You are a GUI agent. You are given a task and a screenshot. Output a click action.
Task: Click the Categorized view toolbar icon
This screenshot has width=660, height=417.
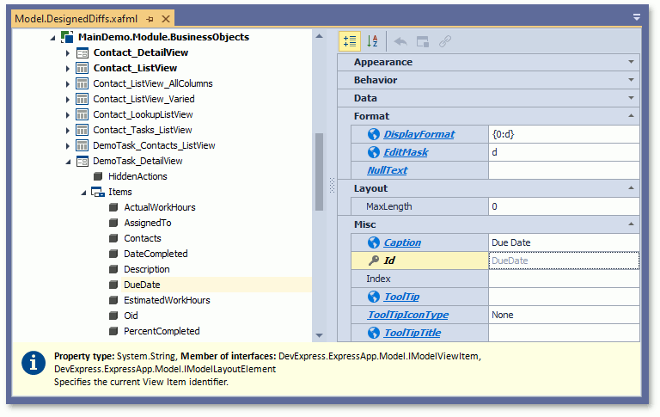[x=350, y=41]
